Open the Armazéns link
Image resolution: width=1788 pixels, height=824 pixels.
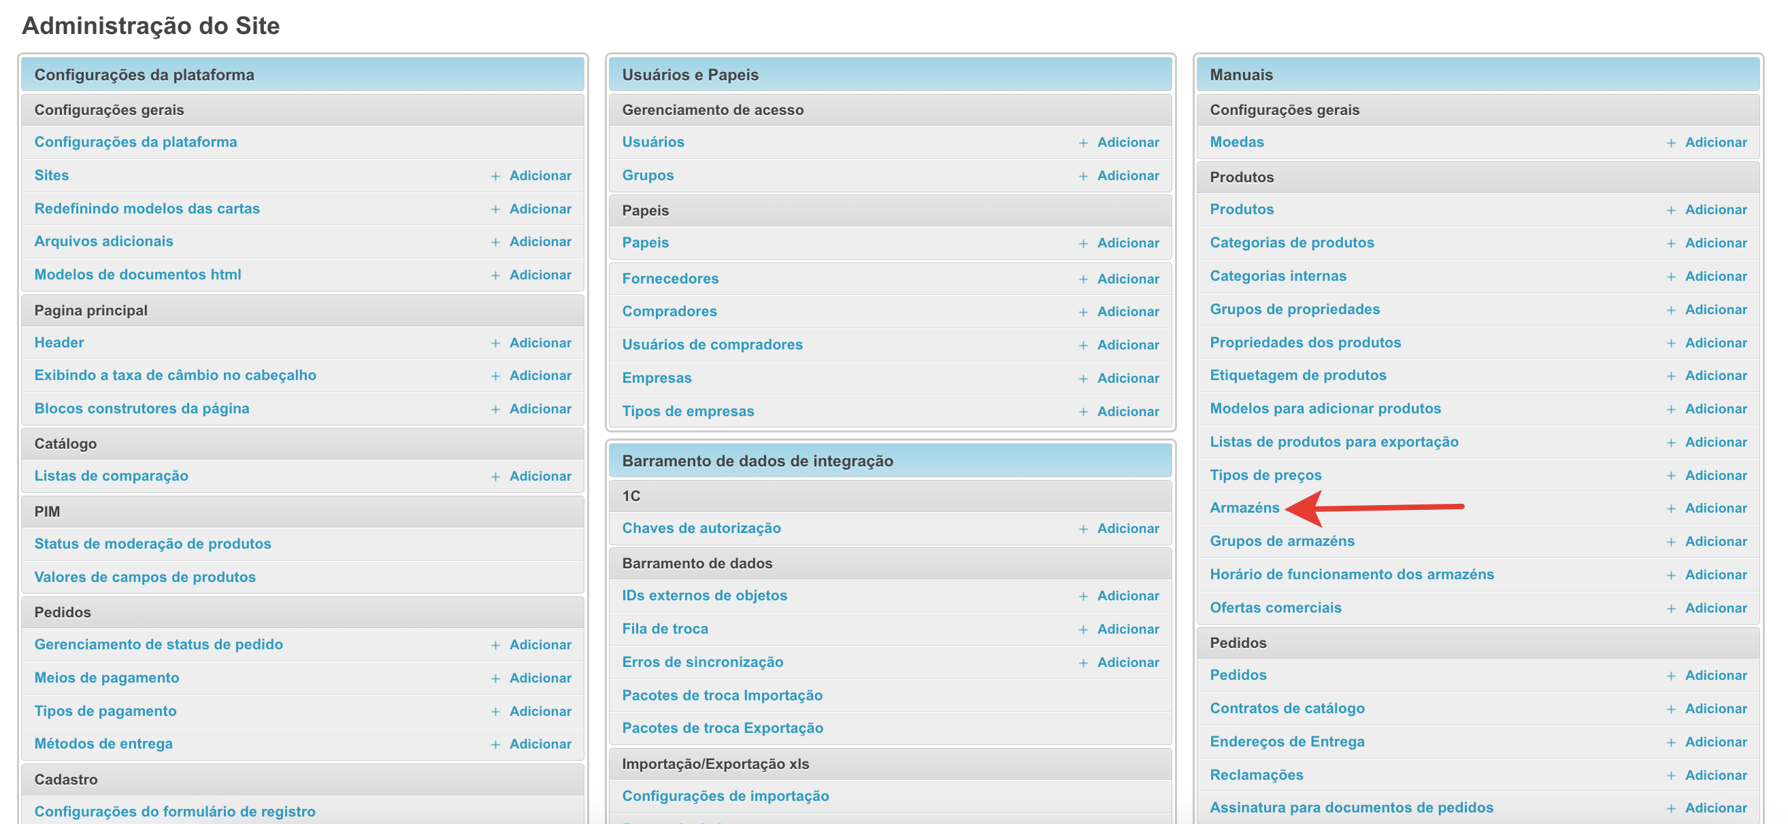1244,508
